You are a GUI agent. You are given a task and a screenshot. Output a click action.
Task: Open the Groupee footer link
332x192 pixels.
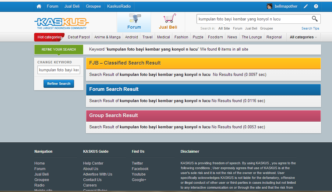point(42,180)
